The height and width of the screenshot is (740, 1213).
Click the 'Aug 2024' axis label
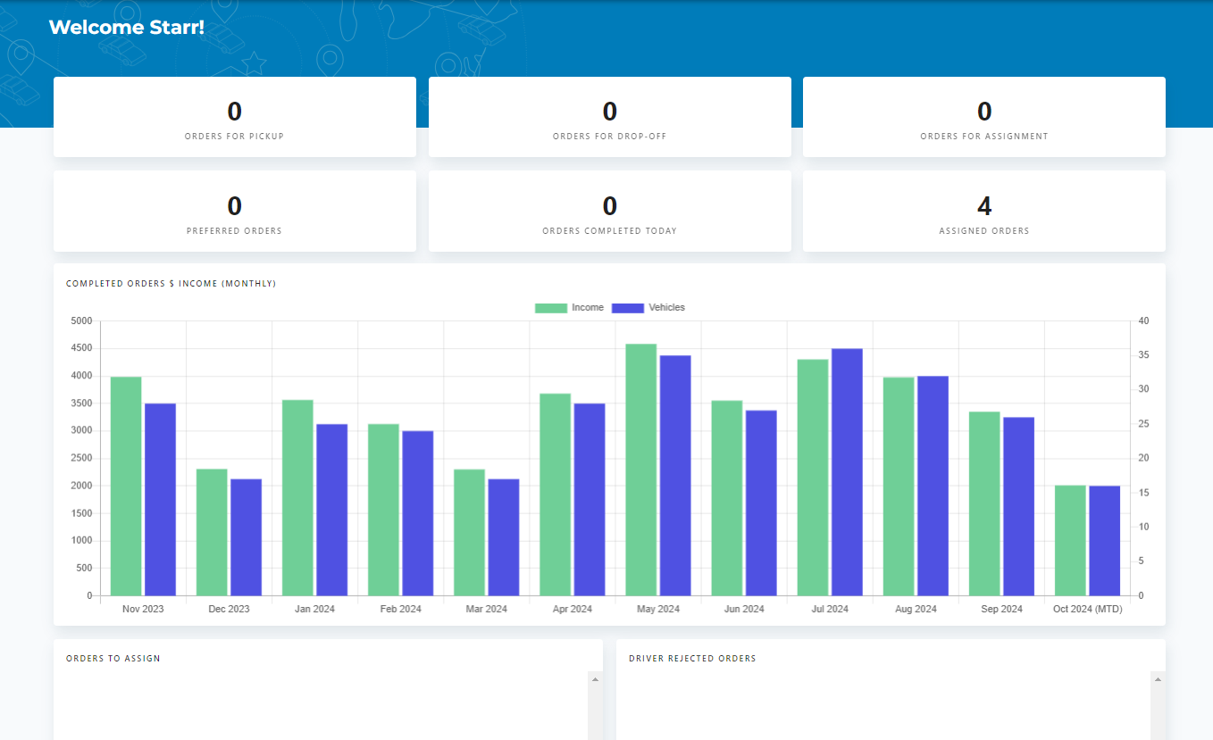(x=916, y=609)
